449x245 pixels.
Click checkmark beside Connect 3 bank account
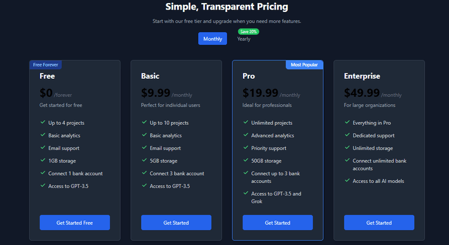144,173
